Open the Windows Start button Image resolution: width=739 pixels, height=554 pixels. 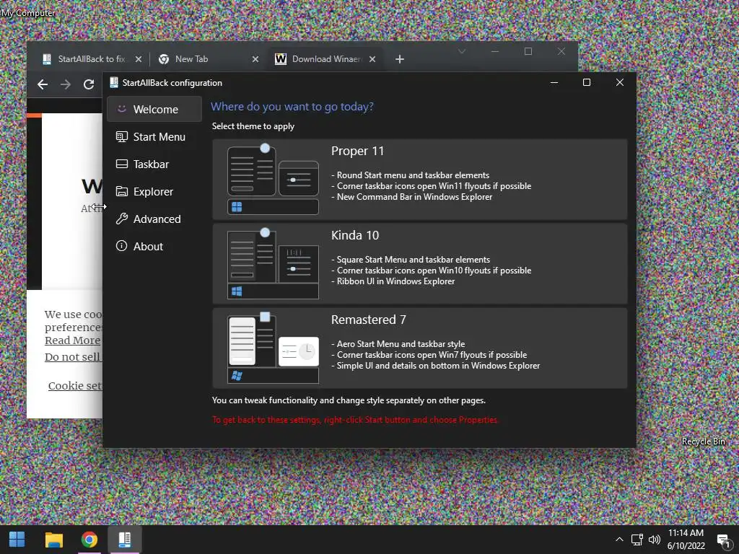tap(17, 540)
